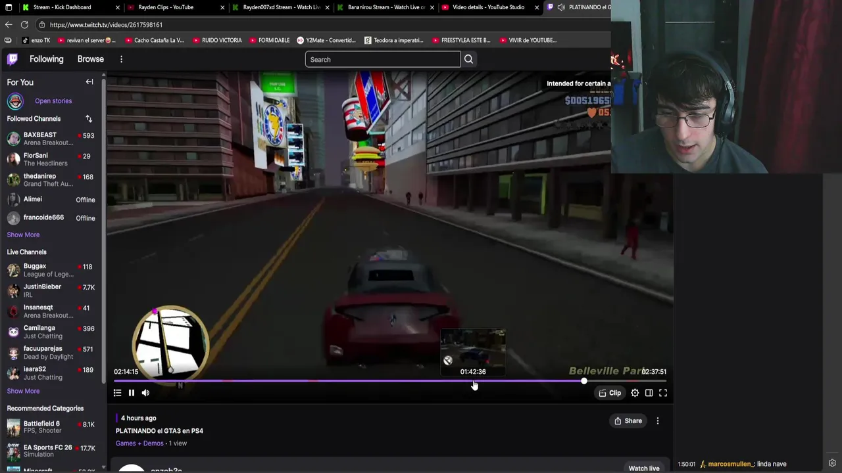This screenshot has height=473, width=842.
Task: Open RUIDO VICTORIA bookmark
Action: coord(217,40)
